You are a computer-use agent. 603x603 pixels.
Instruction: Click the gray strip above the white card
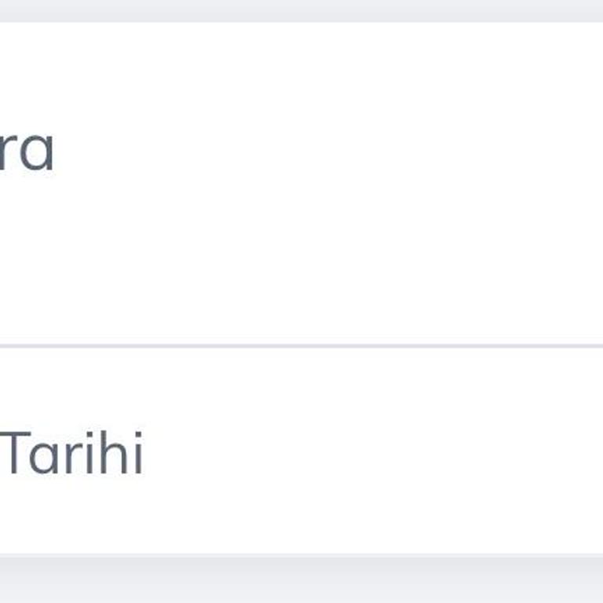coord(301,9)
